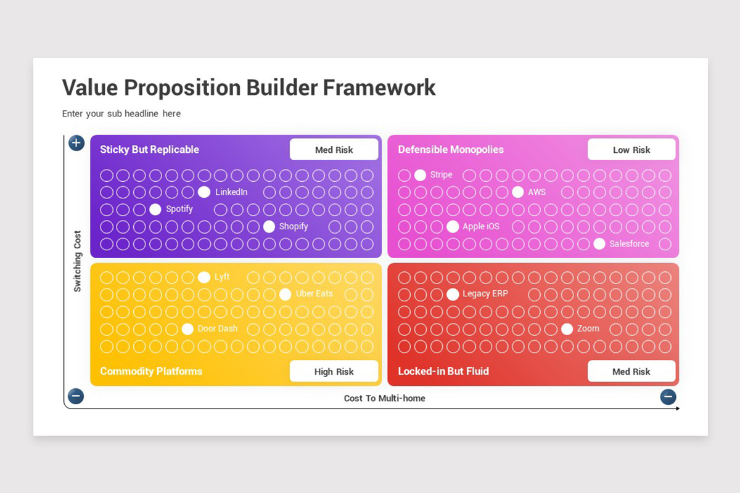Click Med Risk box in red quadrant

coord(631,372)
